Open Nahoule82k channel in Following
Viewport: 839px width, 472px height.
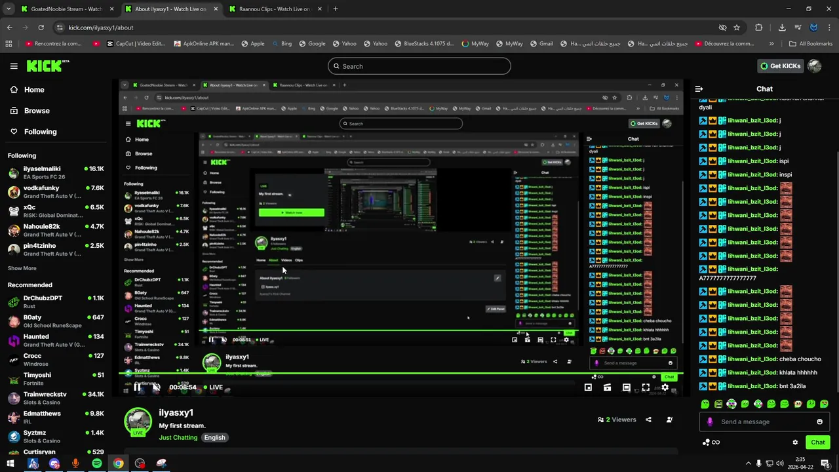[55, 230]
